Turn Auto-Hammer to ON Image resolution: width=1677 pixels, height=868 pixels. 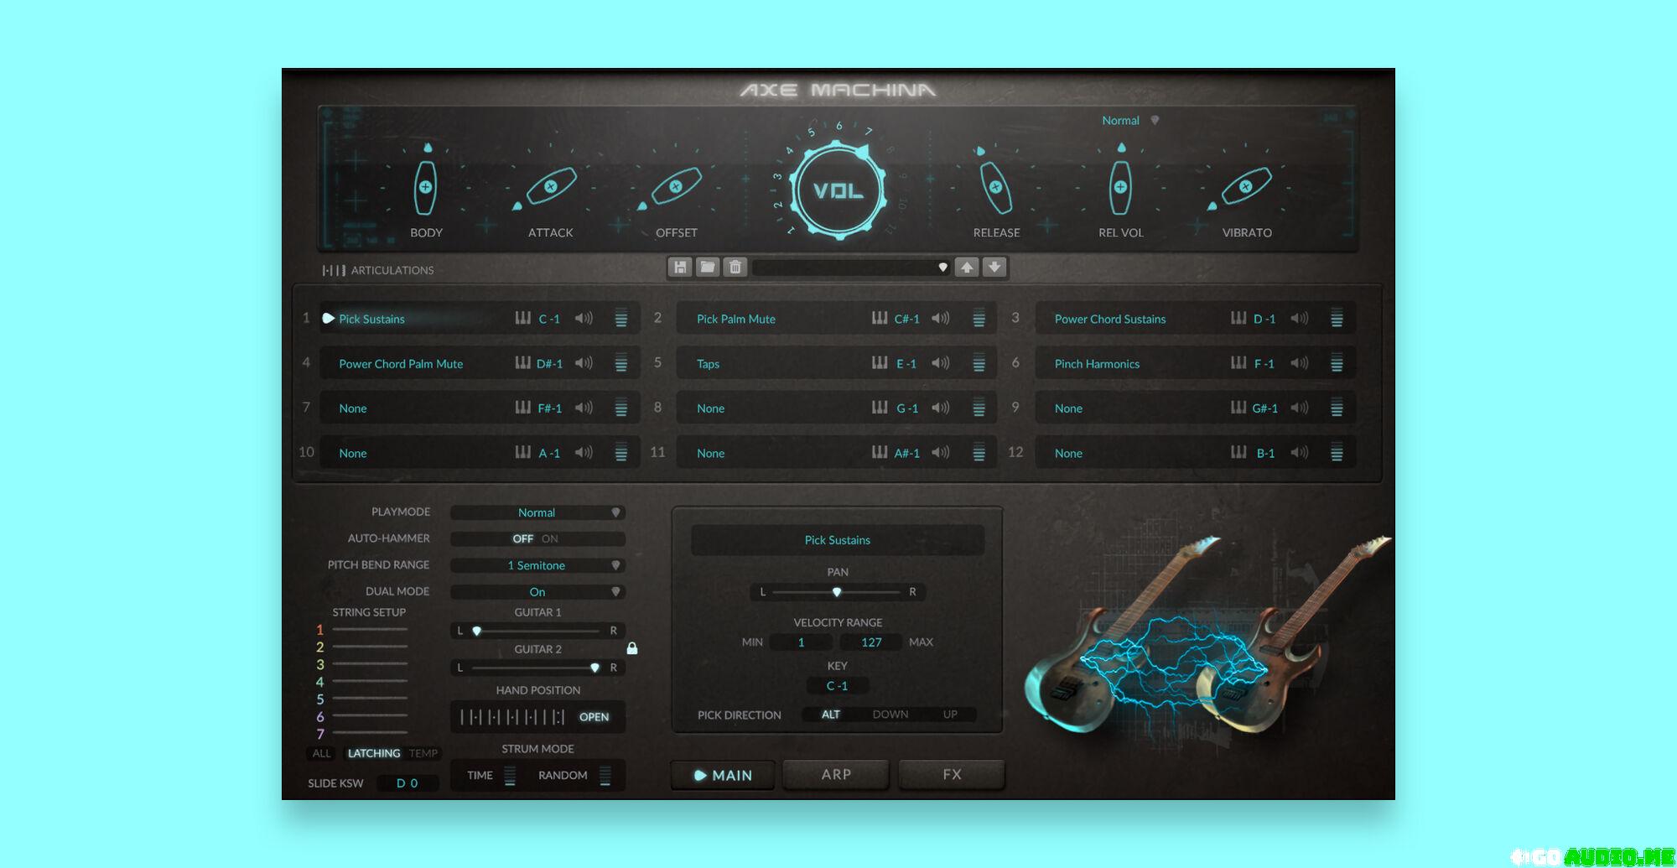549,538
